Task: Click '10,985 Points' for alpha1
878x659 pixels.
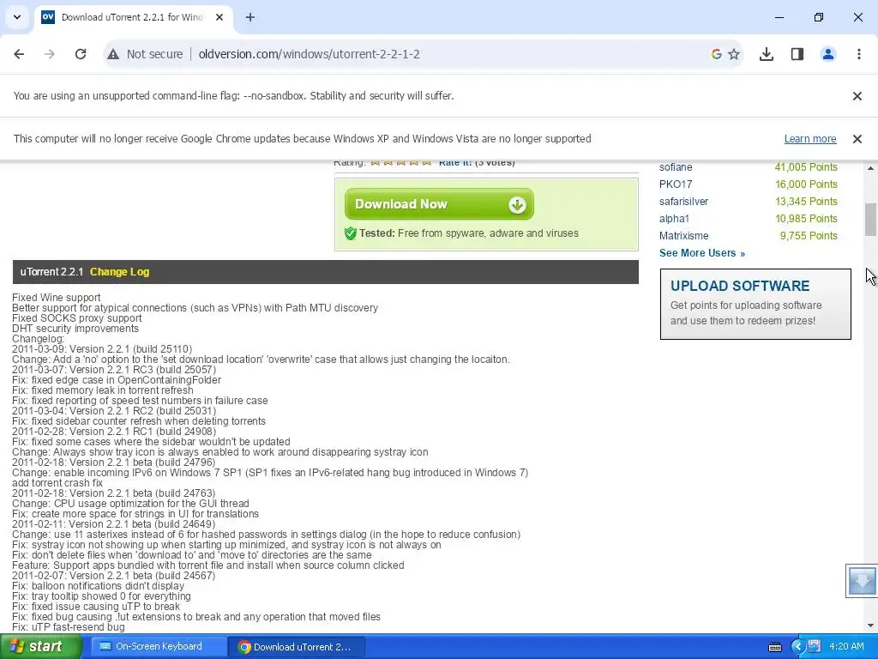Action: 806,219
